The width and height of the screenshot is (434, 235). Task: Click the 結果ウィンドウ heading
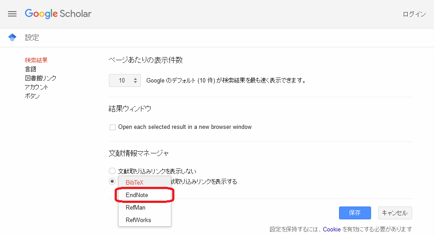(x=130, y=108)
